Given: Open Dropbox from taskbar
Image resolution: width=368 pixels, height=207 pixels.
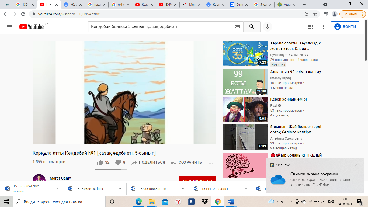Looking at the screenshot, I should point(204,202).
